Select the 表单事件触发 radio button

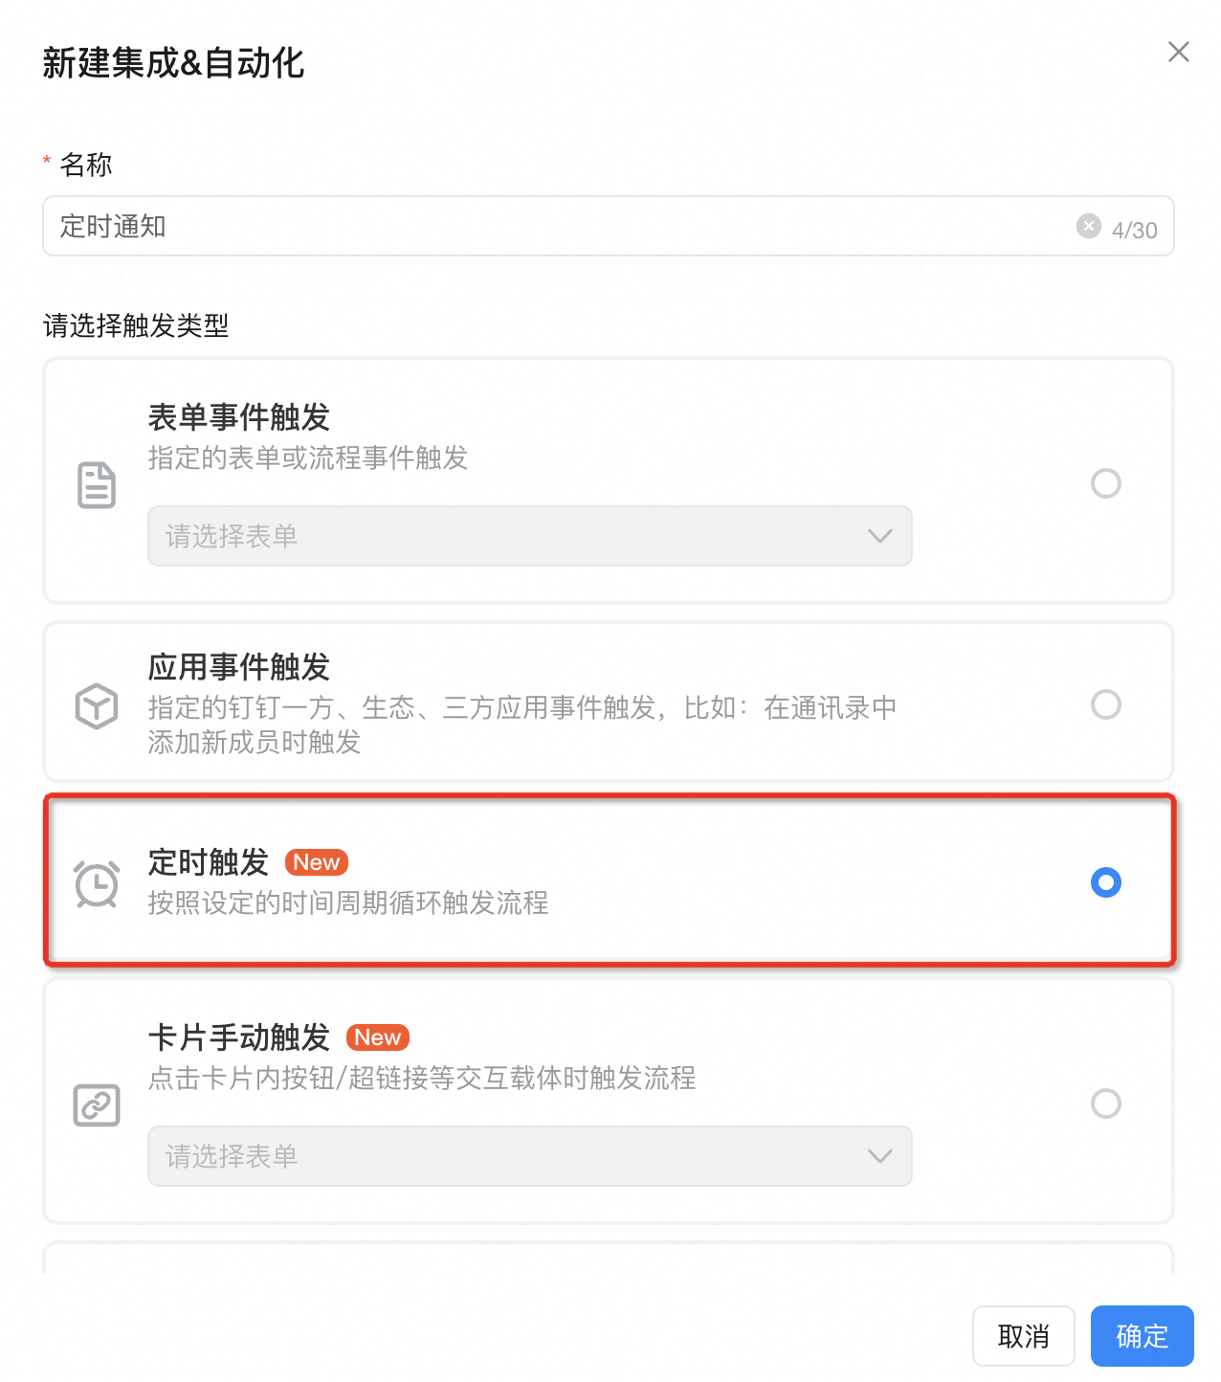pos(1106,483)
